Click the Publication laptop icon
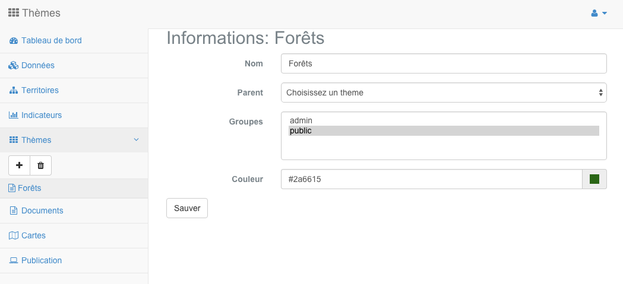 tap(14, 261)
